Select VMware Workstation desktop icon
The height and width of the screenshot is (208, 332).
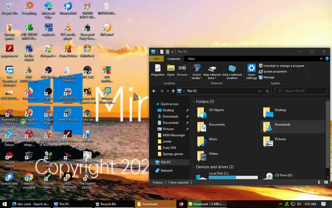[x=107, y=96]
